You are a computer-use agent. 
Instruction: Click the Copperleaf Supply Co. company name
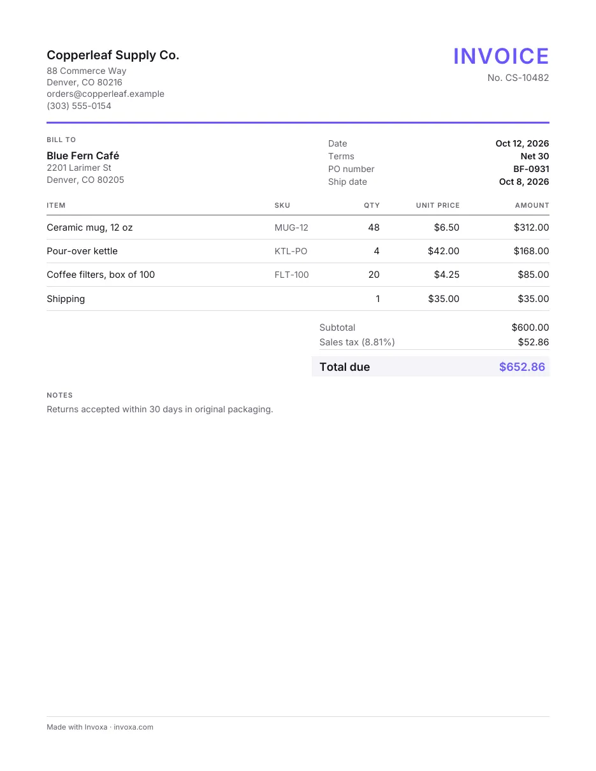(x=113, y=55)
